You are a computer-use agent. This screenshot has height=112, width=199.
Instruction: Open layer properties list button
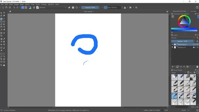(x=187, y=67)
